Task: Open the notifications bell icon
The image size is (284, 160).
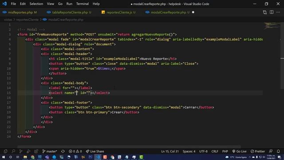Action: (278, 151)
